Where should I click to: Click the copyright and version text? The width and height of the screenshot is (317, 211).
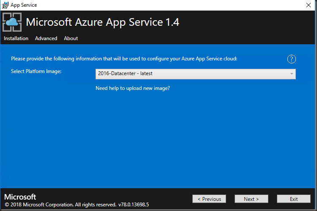pos(77,205)
